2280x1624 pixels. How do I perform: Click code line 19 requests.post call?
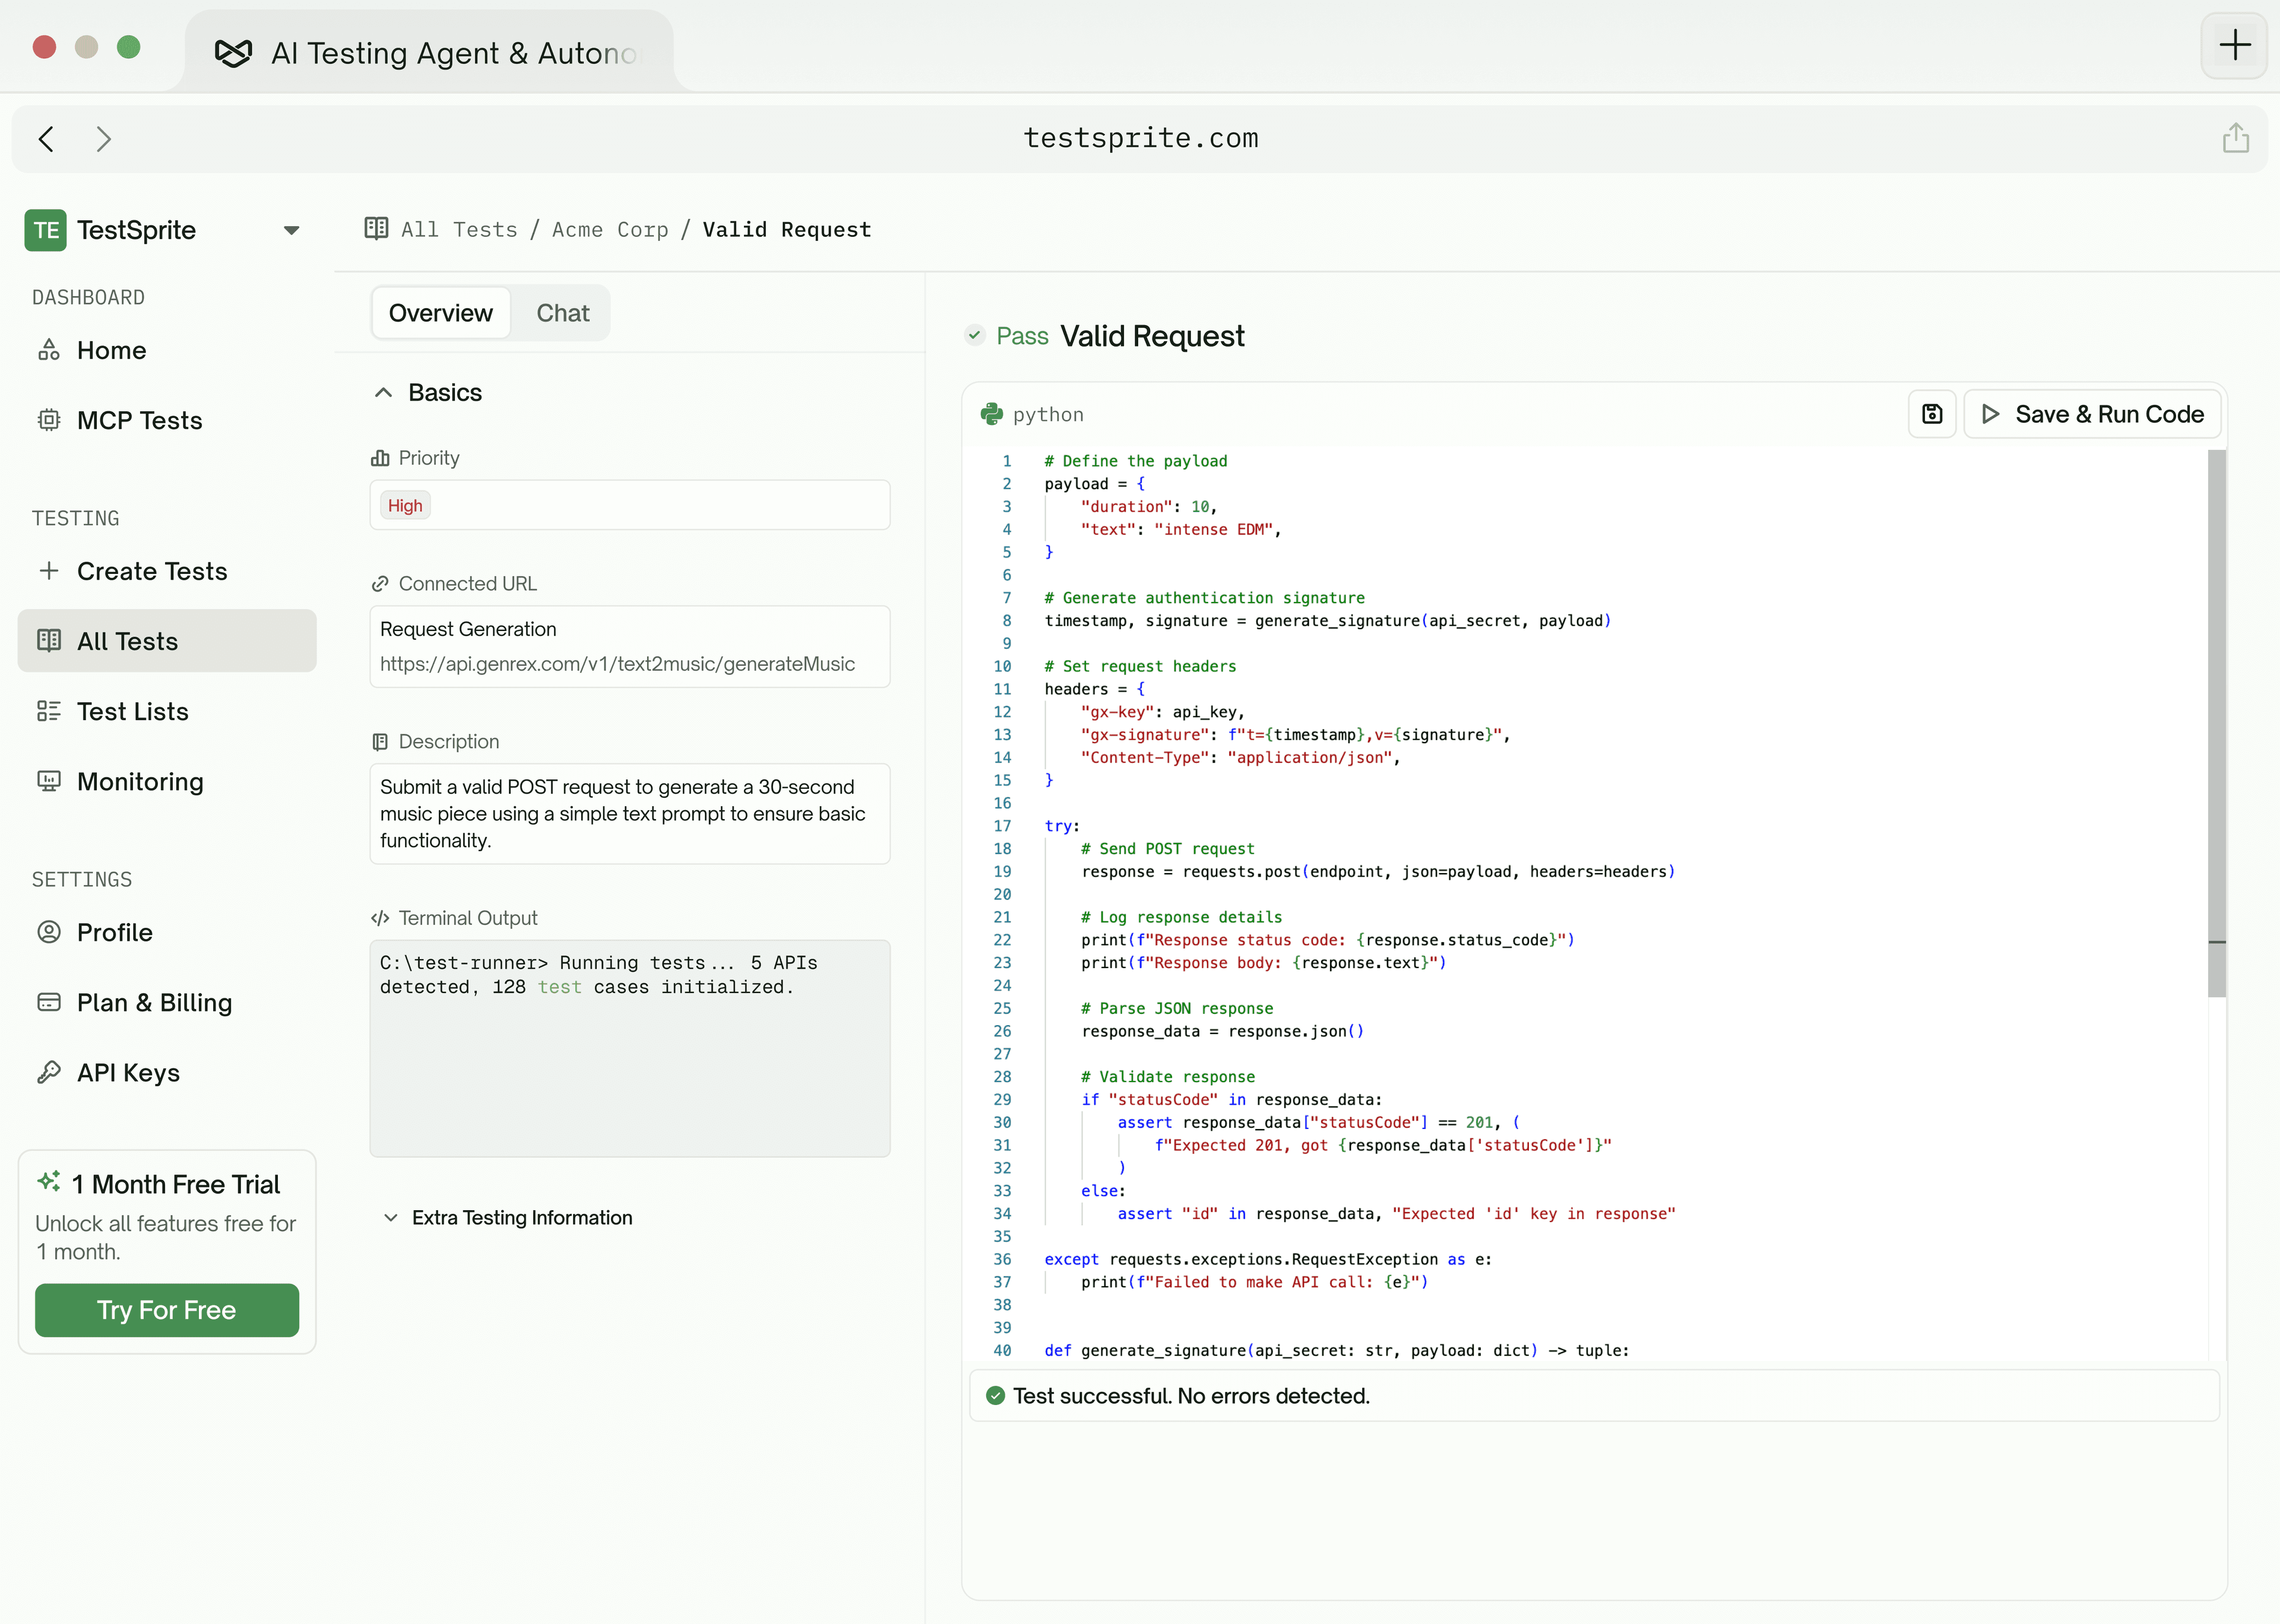click(1378, 872)
